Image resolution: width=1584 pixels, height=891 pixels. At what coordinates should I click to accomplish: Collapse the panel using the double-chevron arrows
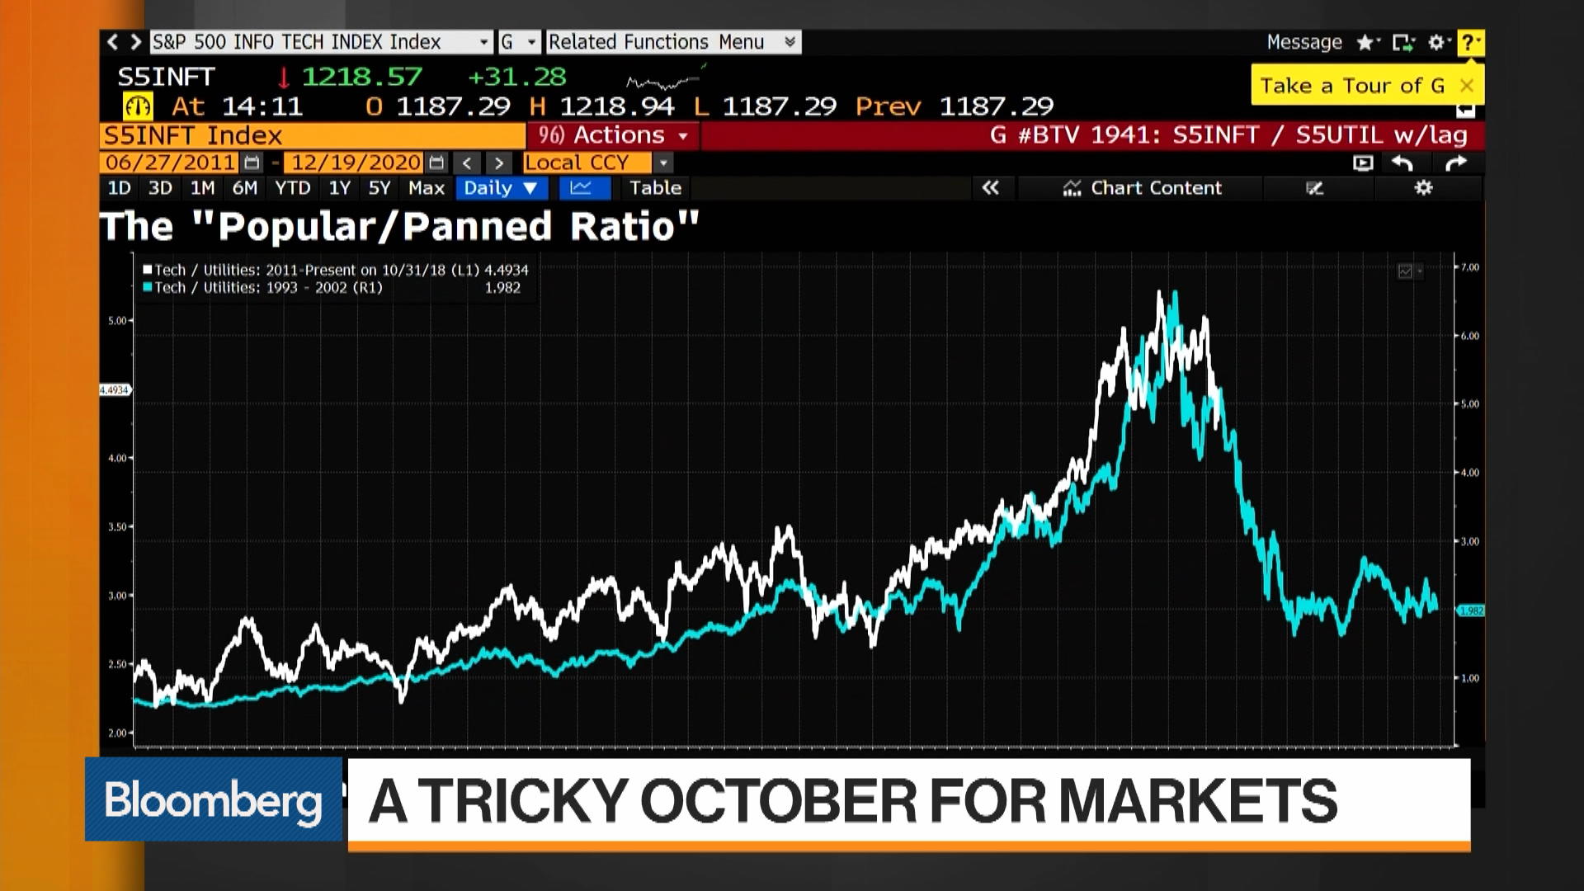point(992,188)
